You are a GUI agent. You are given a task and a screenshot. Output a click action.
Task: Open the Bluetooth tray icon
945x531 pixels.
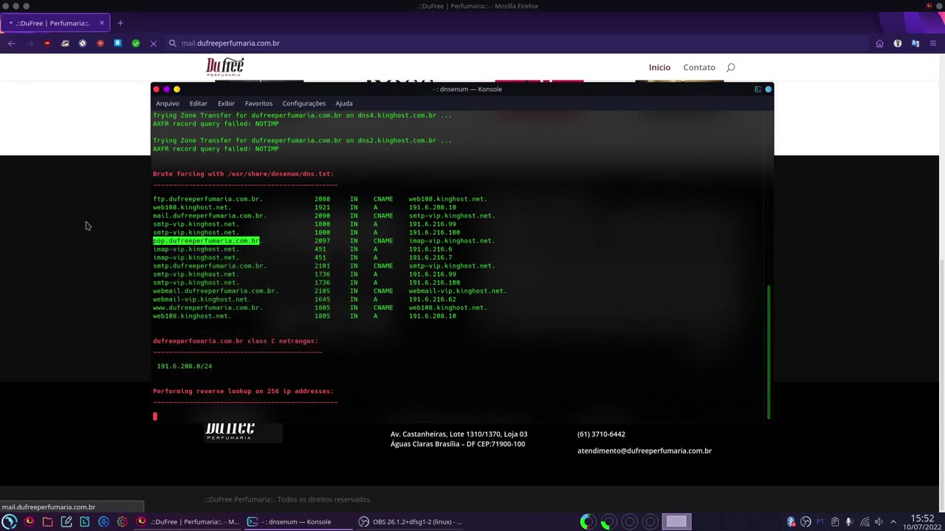click(791, 522)
